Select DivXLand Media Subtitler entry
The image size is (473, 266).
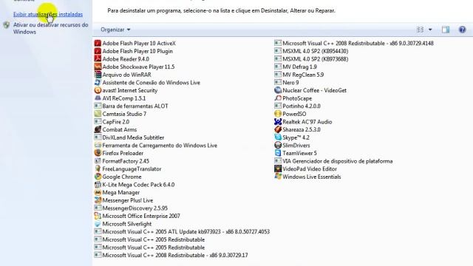coord(129,137)
